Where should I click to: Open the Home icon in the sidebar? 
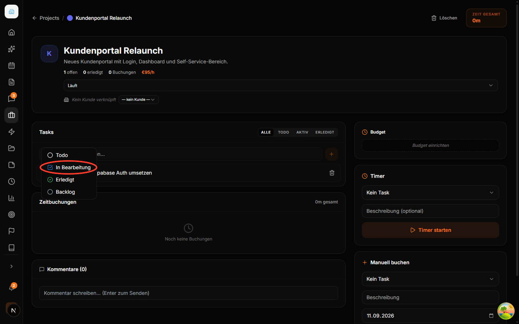(x=12, y=32)
